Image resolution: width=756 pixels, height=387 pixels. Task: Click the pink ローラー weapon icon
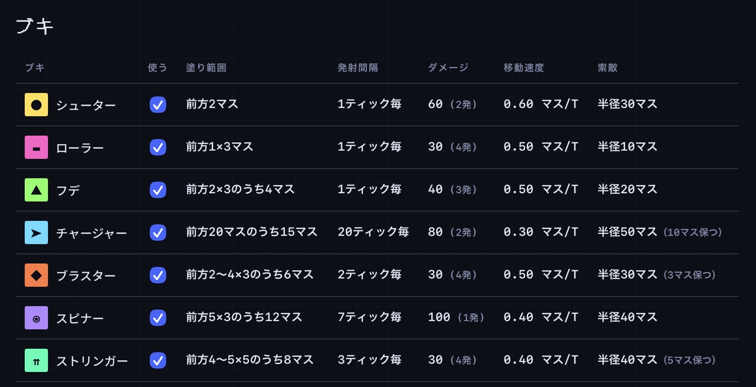point(36,147)
